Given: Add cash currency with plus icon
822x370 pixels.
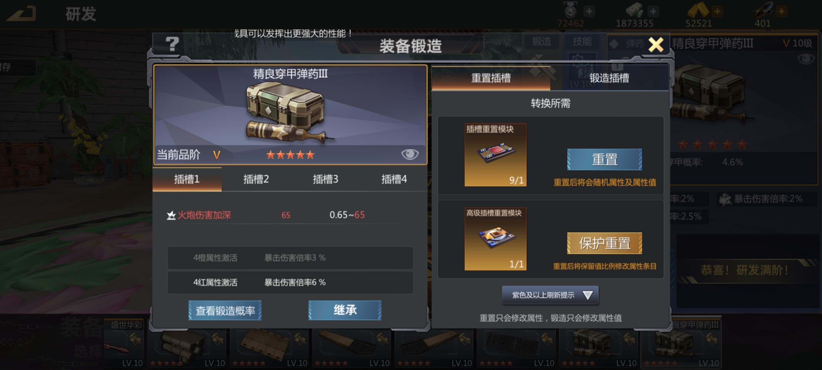Looking at the screenshot, I should click(653, 12).
